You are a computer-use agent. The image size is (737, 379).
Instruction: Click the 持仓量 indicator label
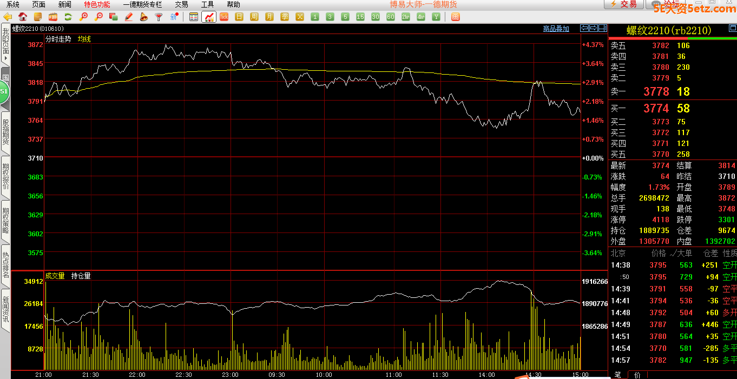[81, 276]
